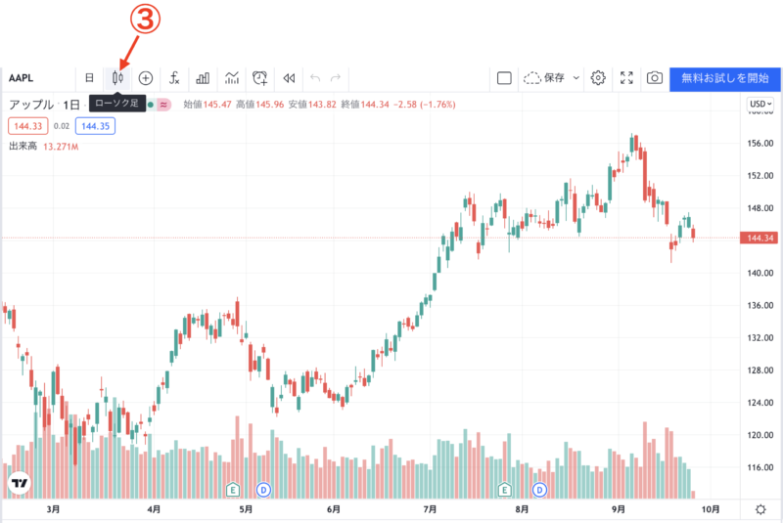Image resolution: width=783 pixels, height=523 pixels.
Task: Create an alert with the alarm clock icon
Action: [x=260, y=78]
